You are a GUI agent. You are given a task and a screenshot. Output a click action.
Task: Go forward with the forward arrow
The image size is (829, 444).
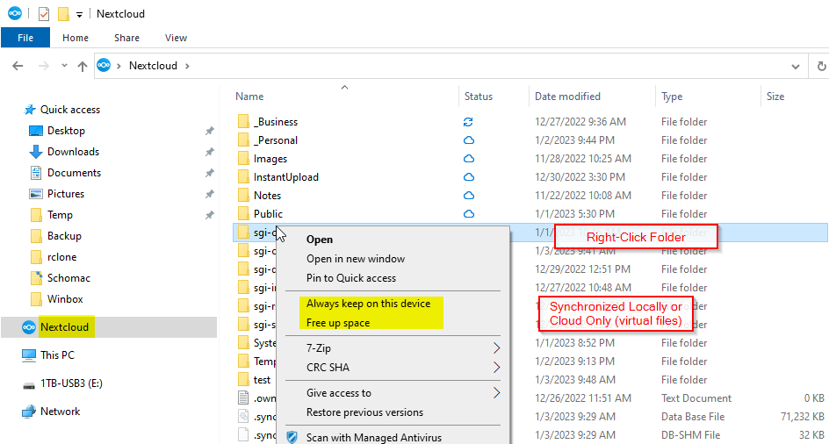click(x=44, y=66)
